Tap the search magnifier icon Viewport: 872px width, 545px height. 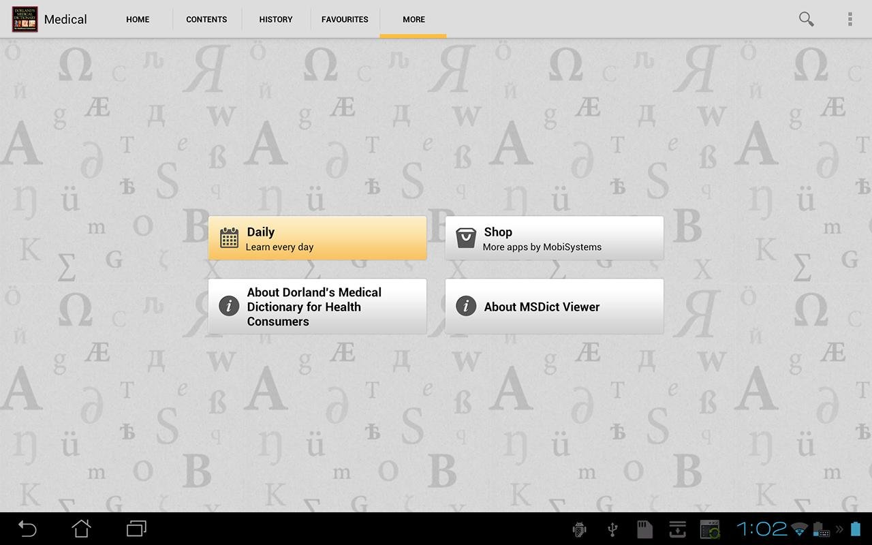tap(807, 19)
